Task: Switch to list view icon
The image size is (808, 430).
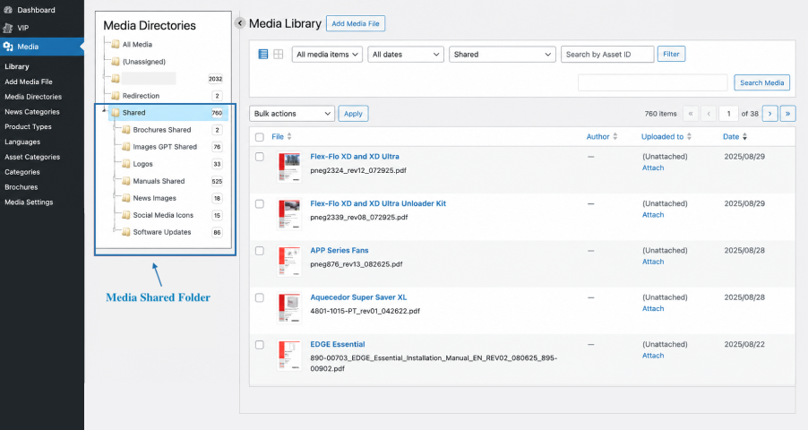Action: click(262, 54)
